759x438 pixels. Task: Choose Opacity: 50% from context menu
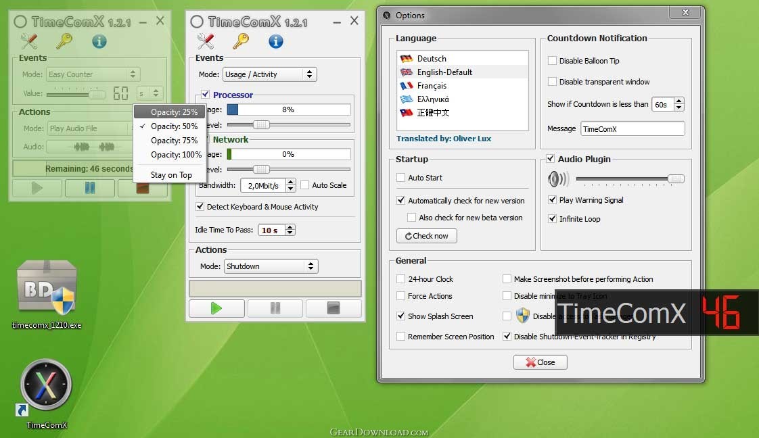pos(169,126)
